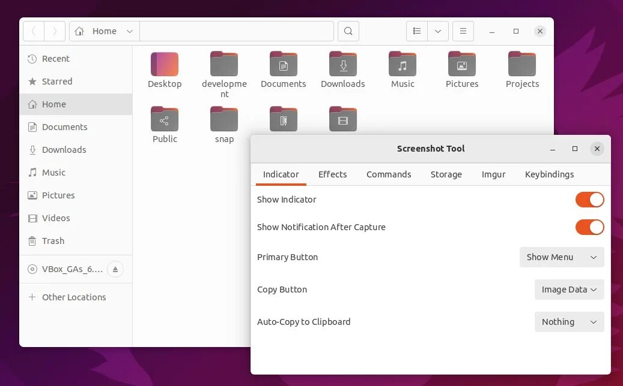Select the Downloads folder icon in grid
The image size is (623, 386).
click(x=343, y=64)
